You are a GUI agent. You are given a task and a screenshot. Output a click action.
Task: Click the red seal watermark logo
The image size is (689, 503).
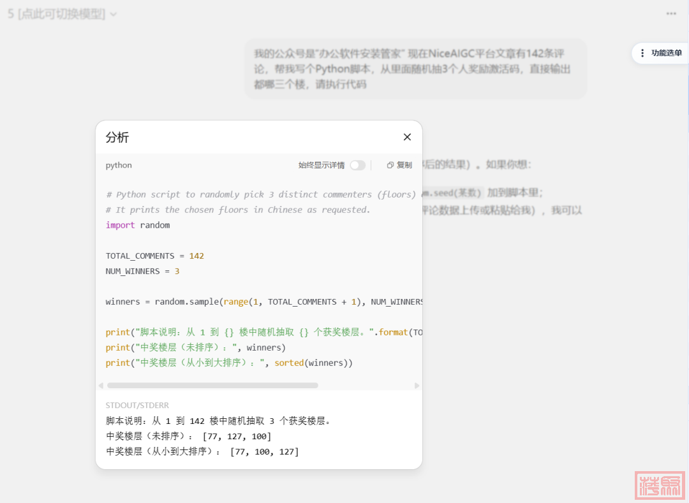coord(660,485)
